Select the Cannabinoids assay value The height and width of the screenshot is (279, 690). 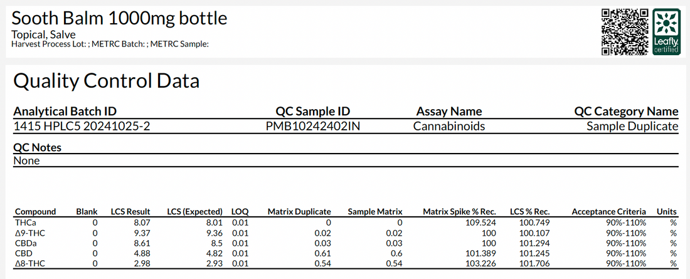click(x=449, y=126)
